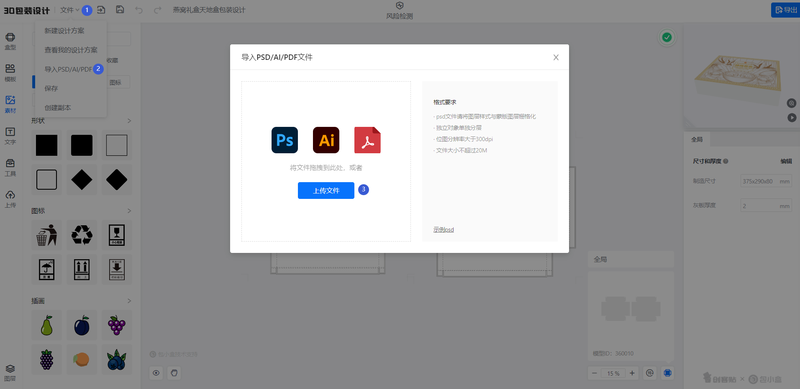Expand the 形状 shapes section arrow
Screen dimensions: 800x389
[129, 121]
